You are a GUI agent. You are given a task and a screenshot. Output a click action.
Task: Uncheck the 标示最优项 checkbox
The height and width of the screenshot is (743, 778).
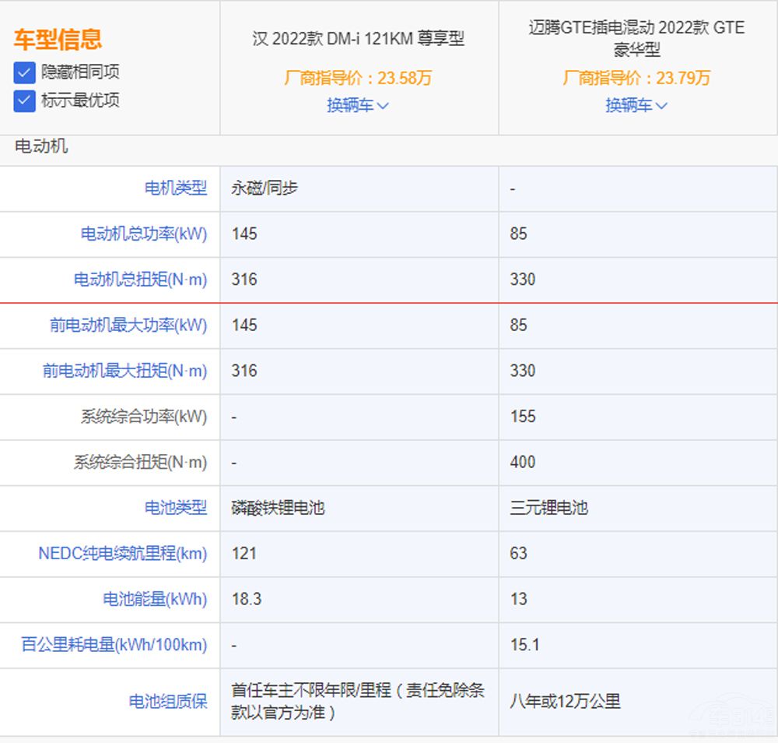(25, 100)
